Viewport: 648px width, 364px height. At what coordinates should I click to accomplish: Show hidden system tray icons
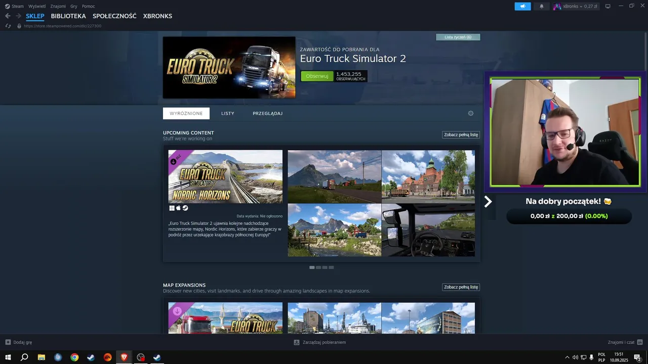click(x=567, y=357)
